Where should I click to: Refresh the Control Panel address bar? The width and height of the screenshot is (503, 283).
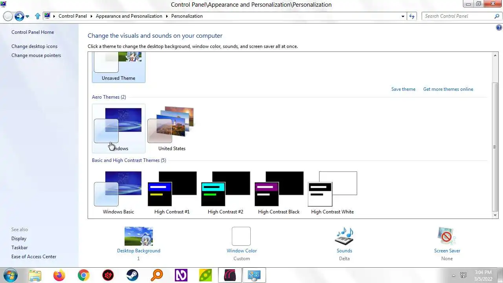412,16
